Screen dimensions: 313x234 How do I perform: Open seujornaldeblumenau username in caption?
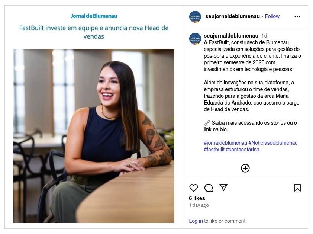(231, 36)
